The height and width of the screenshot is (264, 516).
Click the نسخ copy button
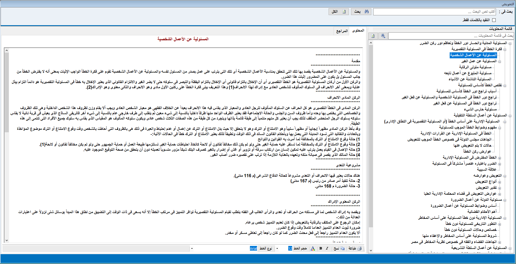coord(339,248)
